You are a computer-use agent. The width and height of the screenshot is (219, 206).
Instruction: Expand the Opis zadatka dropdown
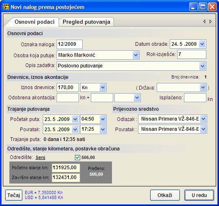click(x=202, y=66)
